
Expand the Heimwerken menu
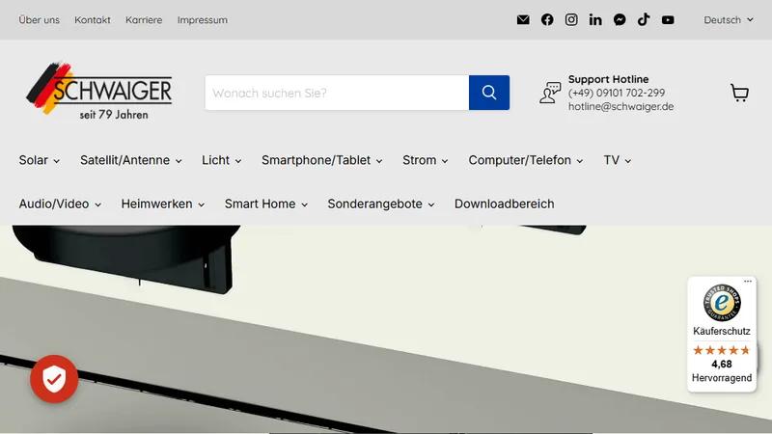point(163,204)
